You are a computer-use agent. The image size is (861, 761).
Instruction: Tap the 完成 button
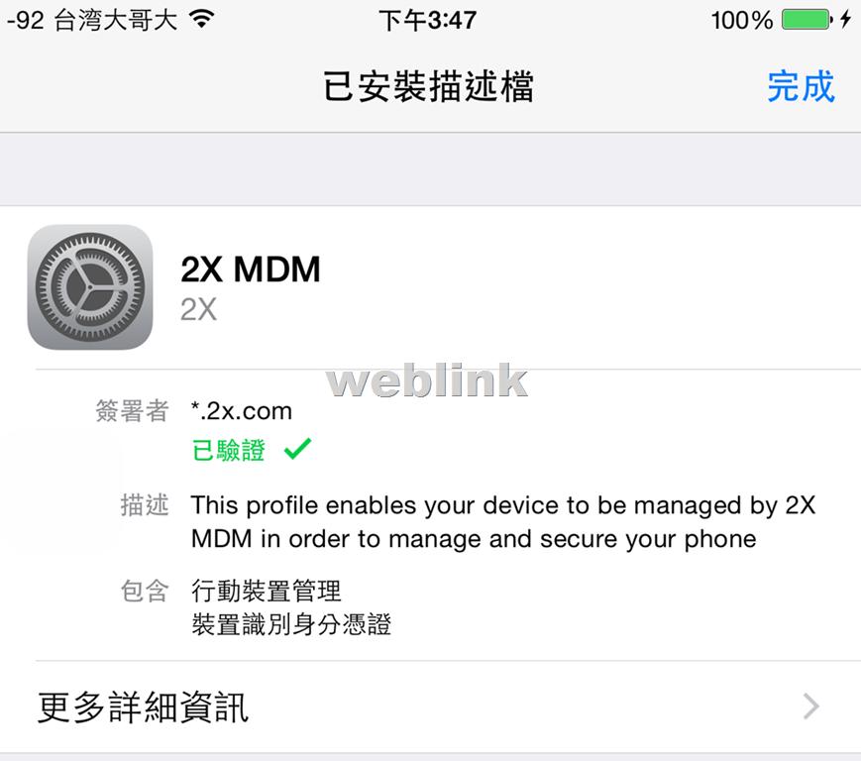pos(801,86)
